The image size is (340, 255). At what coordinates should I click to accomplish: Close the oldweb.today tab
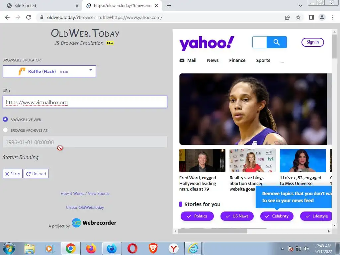coord(156,6)
